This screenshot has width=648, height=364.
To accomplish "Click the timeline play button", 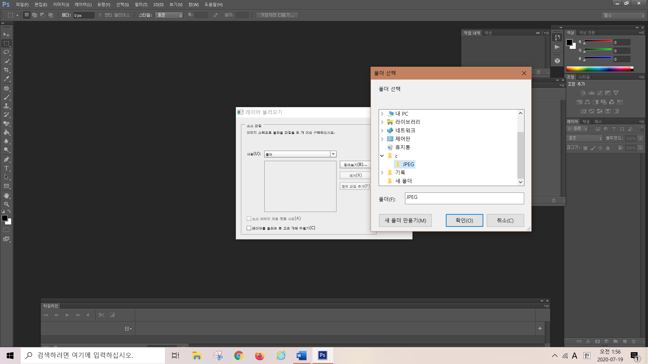I will [67, 315].
